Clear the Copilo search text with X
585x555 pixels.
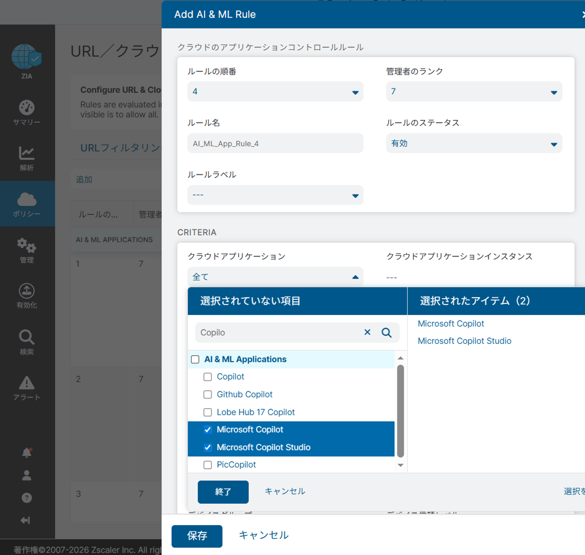click(367, 332)
